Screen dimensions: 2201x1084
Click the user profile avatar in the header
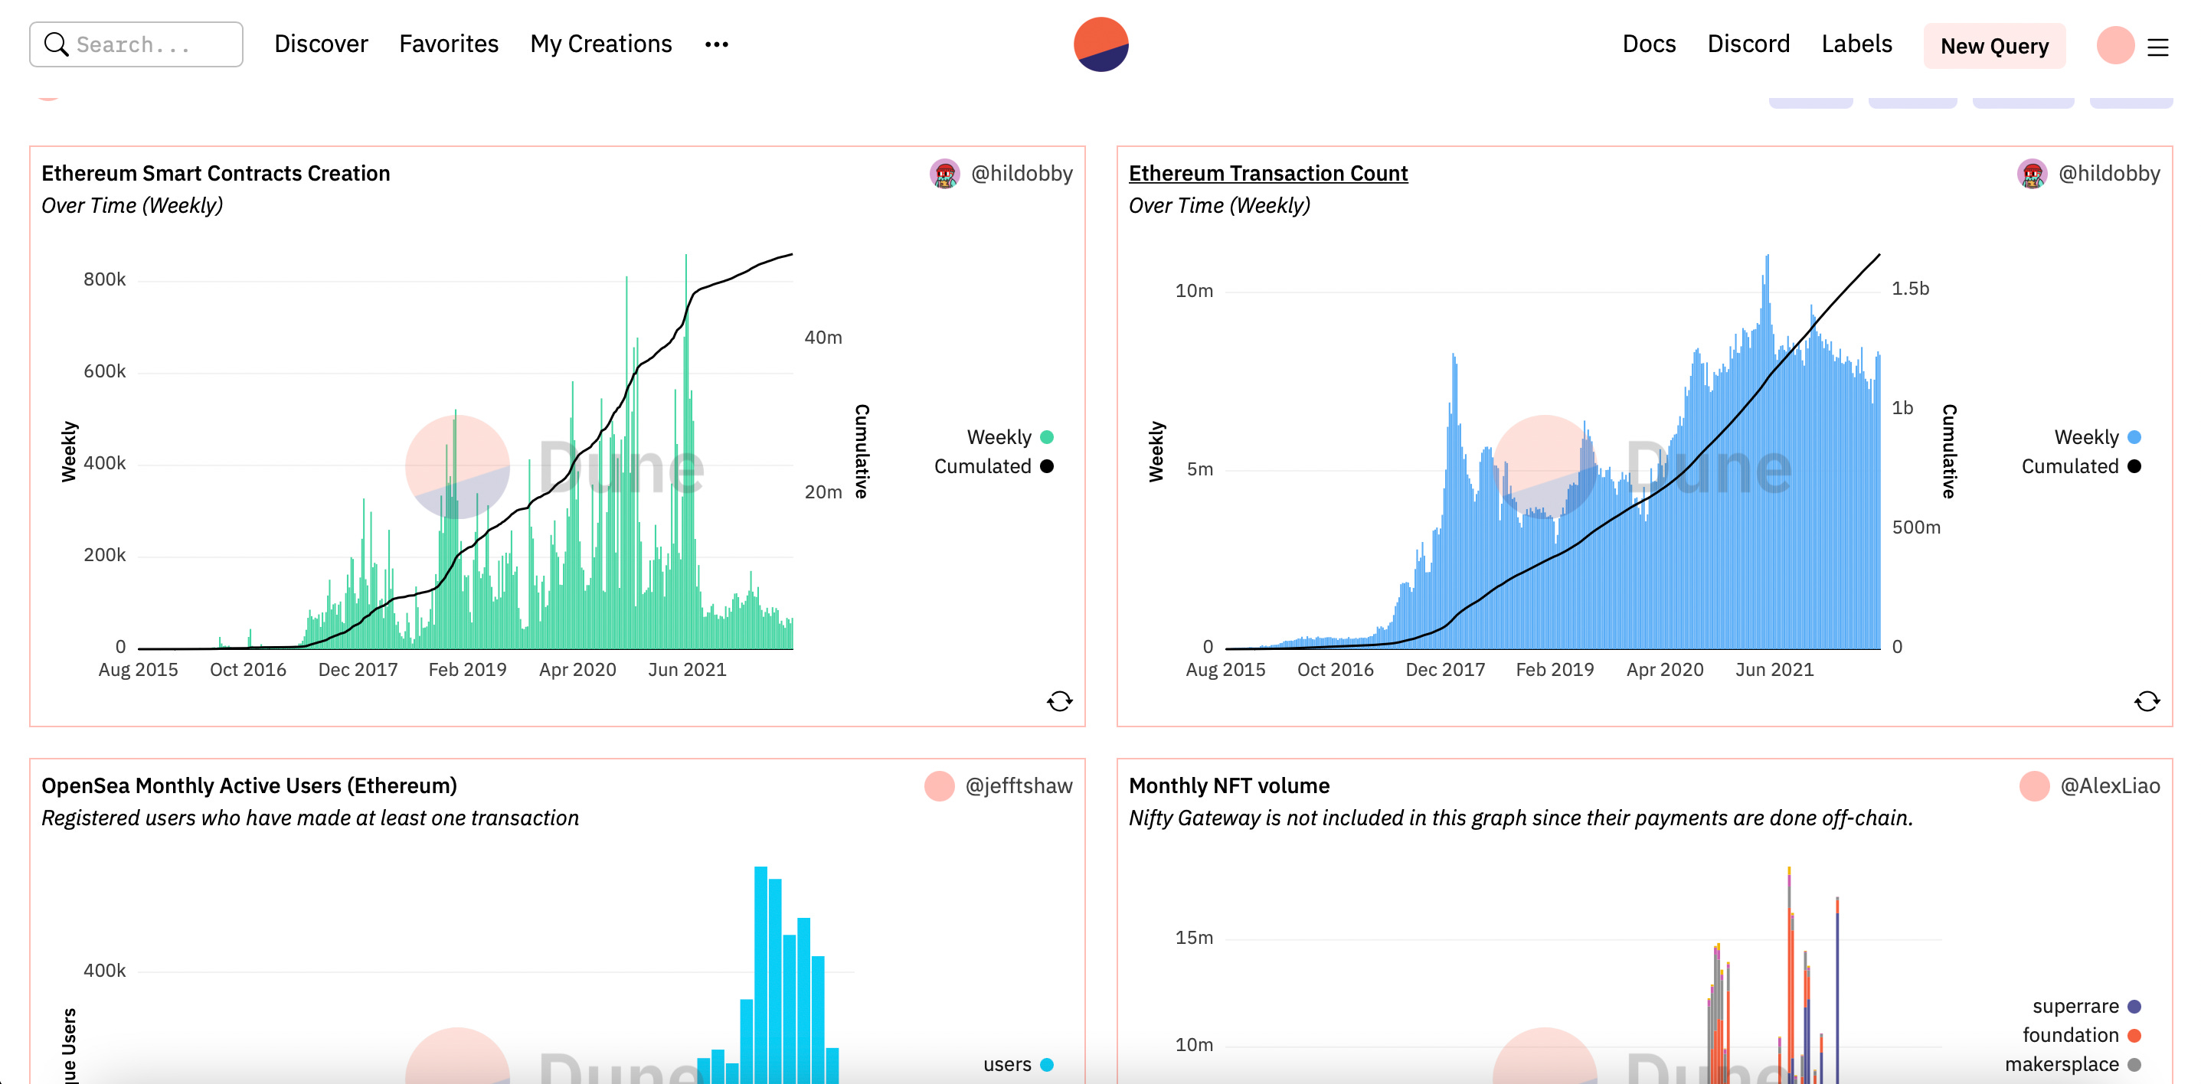click(x=2114, y=44)
